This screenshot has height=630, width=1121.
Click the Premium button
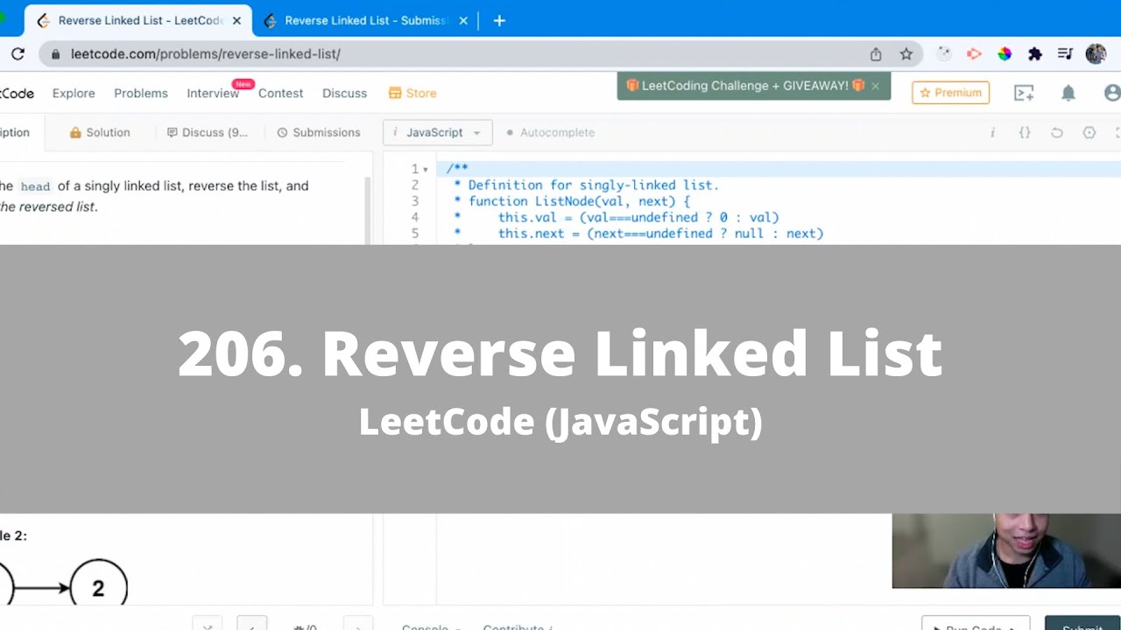tap(950, 93)
